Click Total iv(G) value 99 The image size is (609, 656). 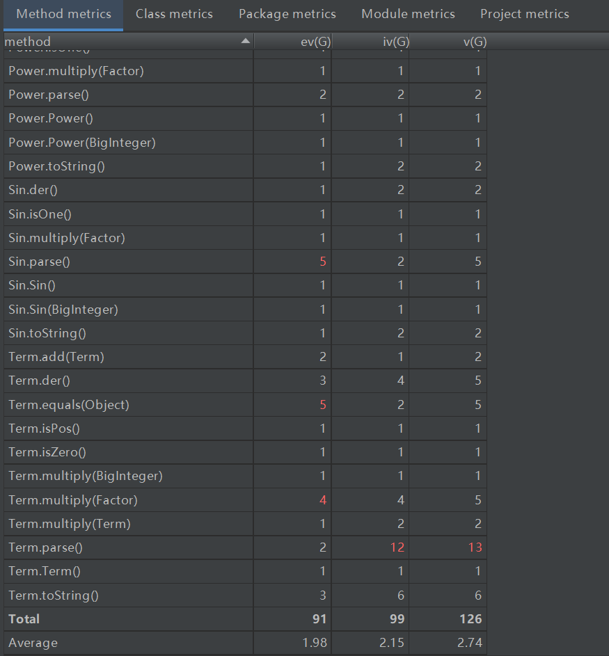[397, 619]
